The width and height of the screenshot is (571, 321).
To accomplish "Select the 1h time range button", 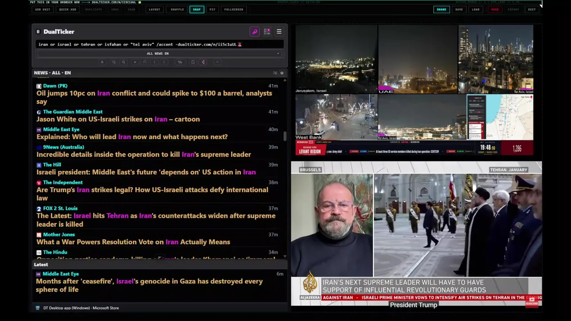I will click(x=180, y=62).
